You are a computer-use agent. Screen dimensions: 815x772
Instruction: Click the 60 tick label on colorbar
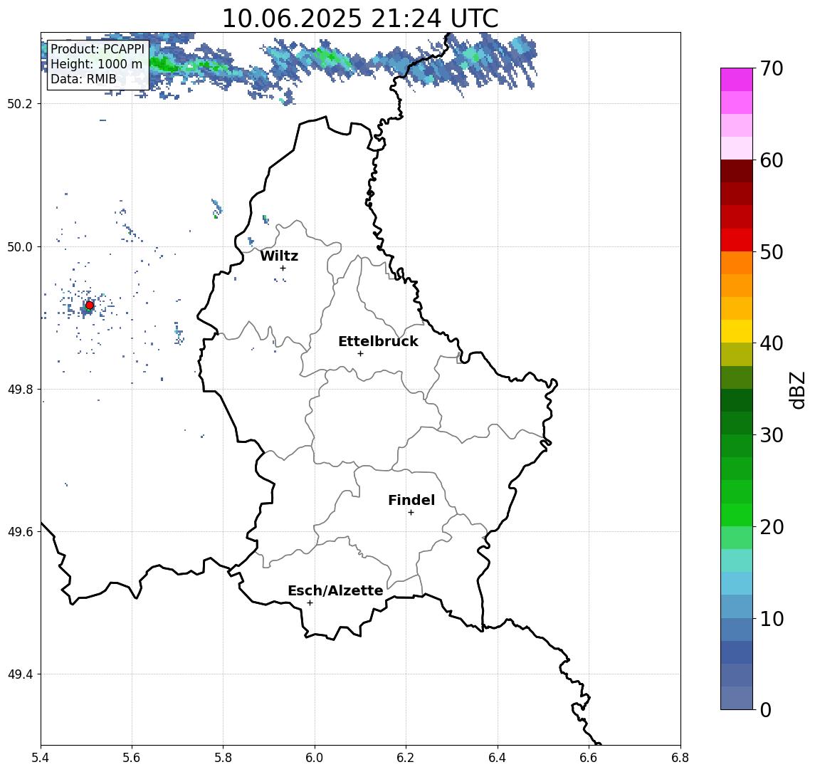click(x=772, y=161)
